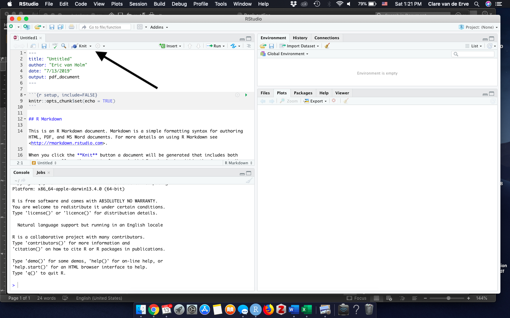Open Find/Replace magnifier in the editor toolbar

pyautogui.click(x=64, y=46)
